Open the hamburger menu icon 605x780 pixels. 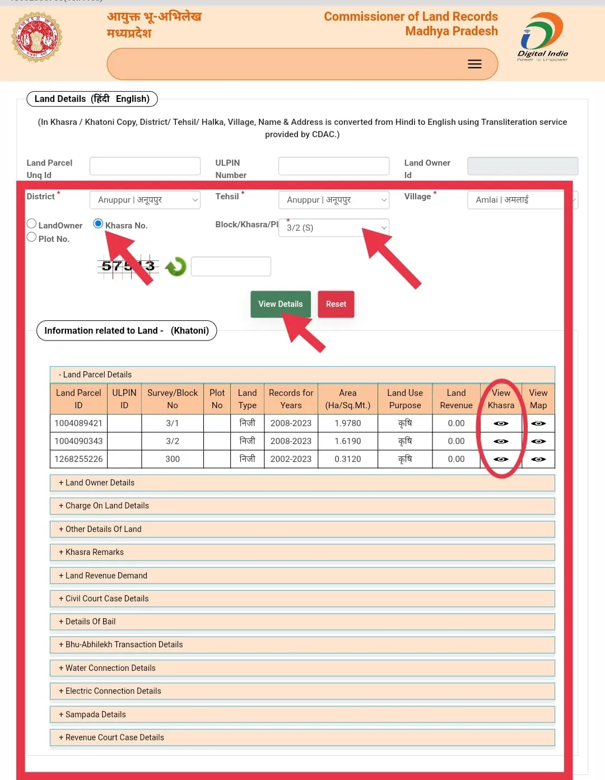point(474,64)
